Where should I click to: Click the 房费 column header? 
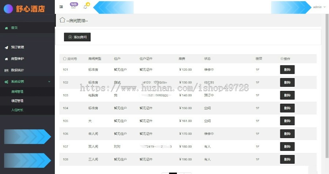point(182,59)
